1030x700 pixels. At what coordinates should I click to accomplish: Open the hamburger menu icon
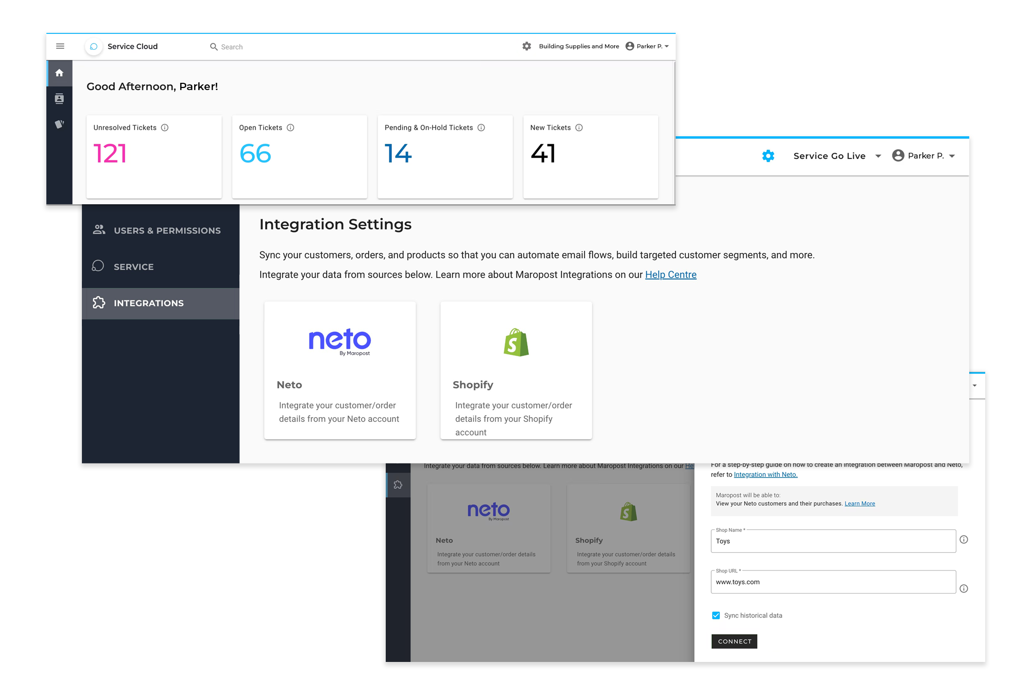(60, 46)
